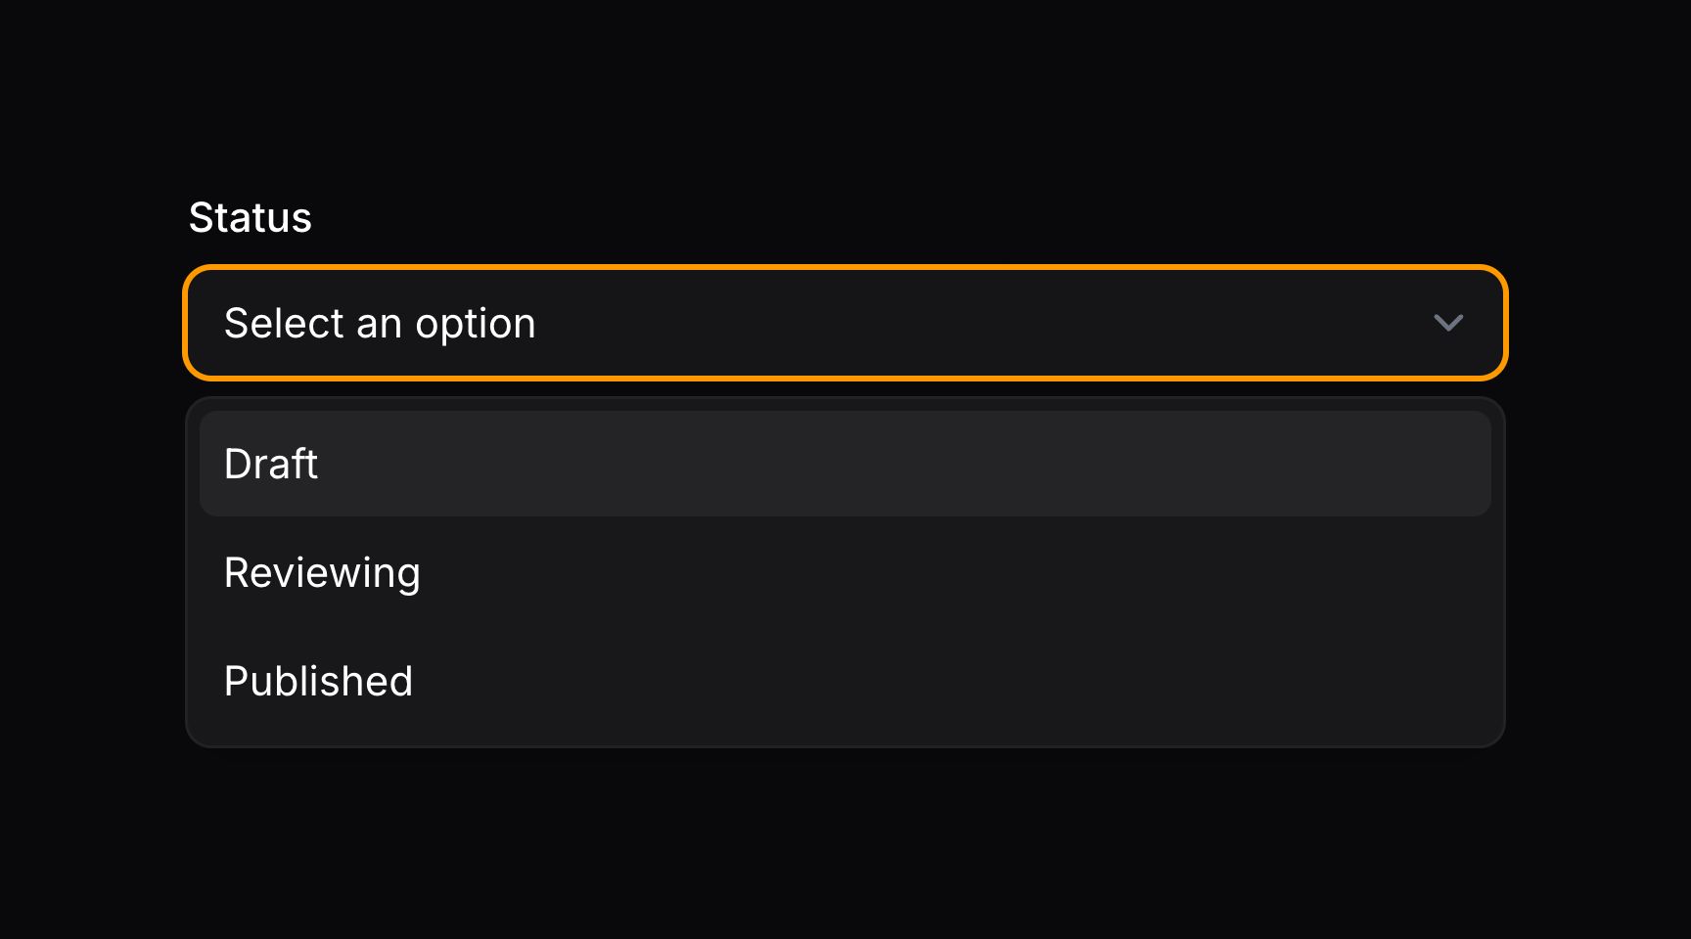The width and height of the screenshot is (1691, 939).
Task: Click the highlighted Draft list item
Action: (x=271, y=463)
